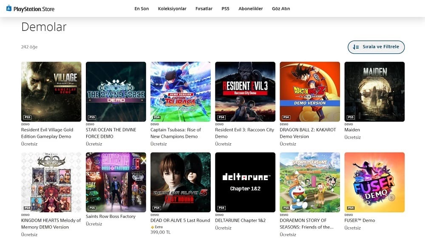Open the Fuser Demo cover image
Viewport: 425px width, 239px height.
[x=374, y=182]
